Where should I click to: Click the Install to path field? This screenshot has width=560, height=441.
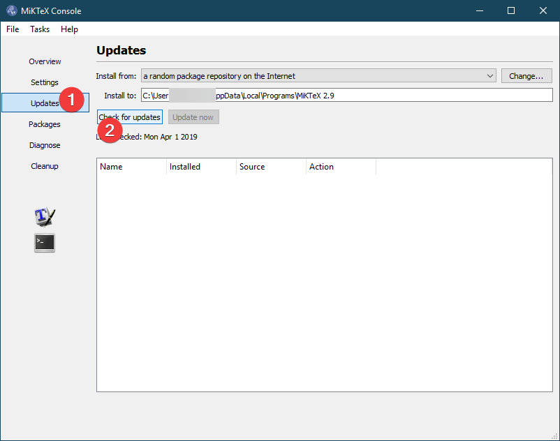(347, 96)
